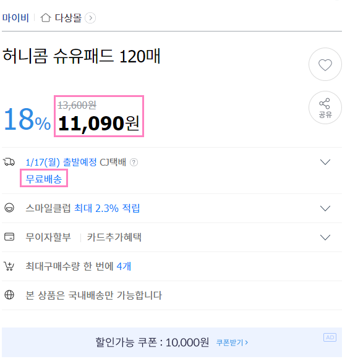Click the 공유 share icon
The height and width of the screenshot is (359, 350).
pyautogui.click(x=325, y=108)
